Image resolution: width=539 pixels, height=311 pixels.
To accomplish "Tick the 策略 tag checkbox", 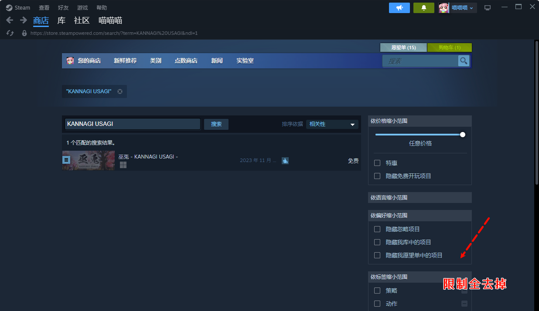I will tap(377, 291).
